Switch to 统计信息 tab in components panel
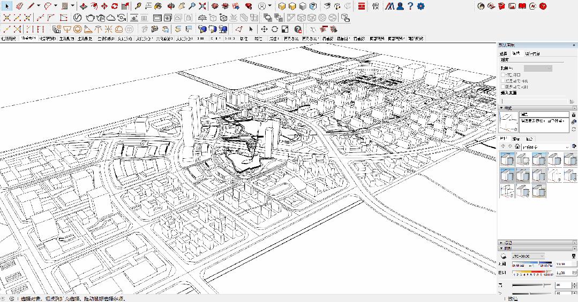 tap(532, 53)
